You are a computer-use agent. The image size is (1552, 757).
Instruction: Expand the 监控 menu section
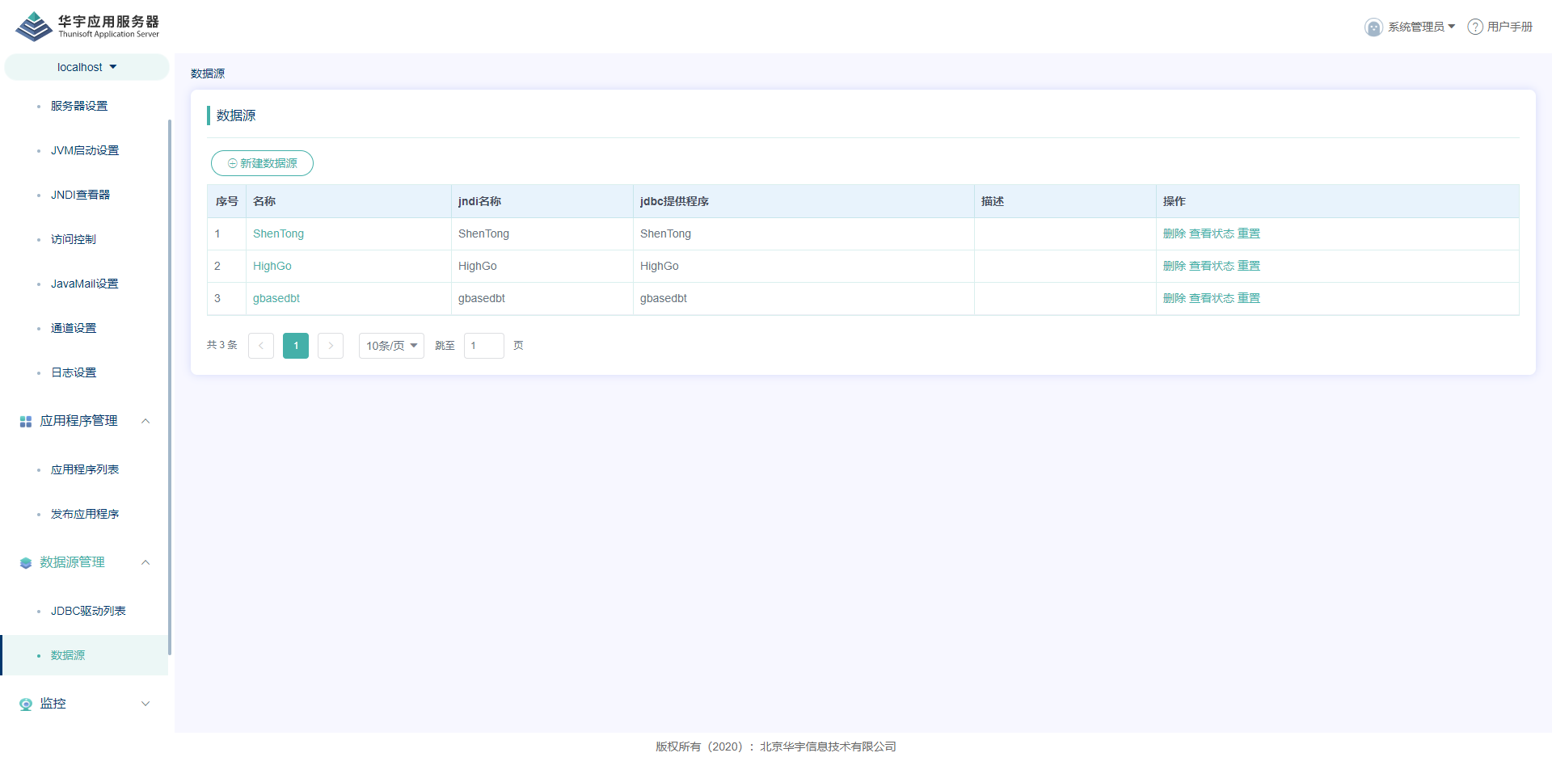[x=145, y=704]
